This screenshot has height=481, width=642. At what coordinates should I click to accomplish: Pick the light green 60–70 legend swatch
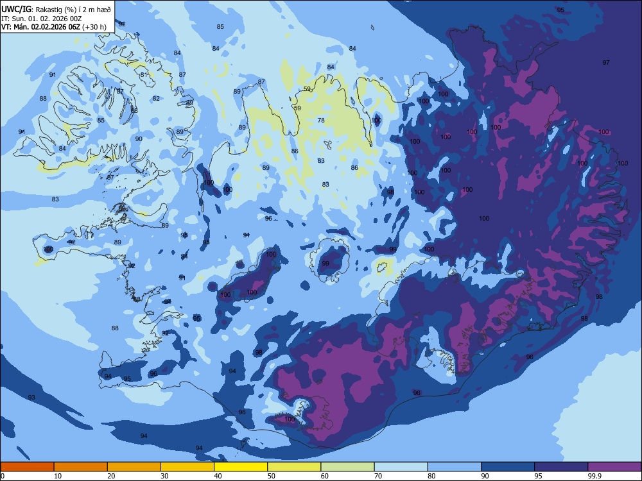(x=347, y=467)
